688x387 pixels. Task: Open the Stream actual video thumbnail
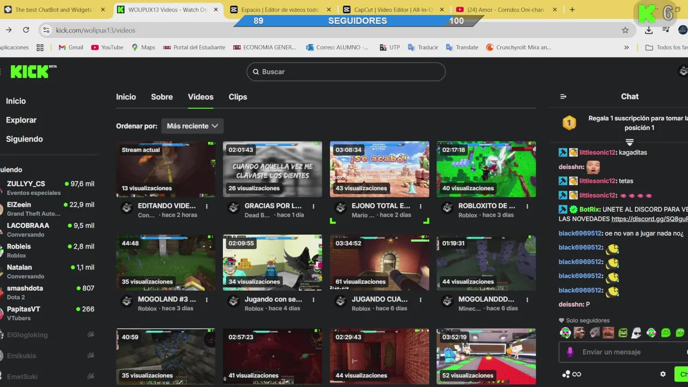click(x=166, y=169)
